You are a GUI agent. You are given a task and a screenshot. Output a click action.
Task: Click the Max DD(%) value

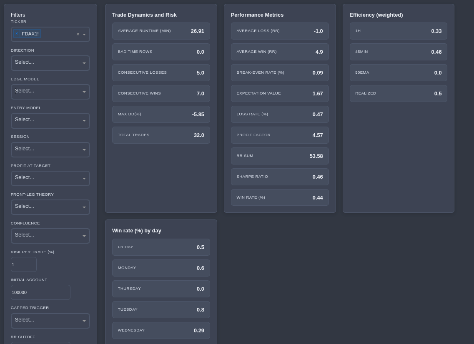(x=198, y=114)
